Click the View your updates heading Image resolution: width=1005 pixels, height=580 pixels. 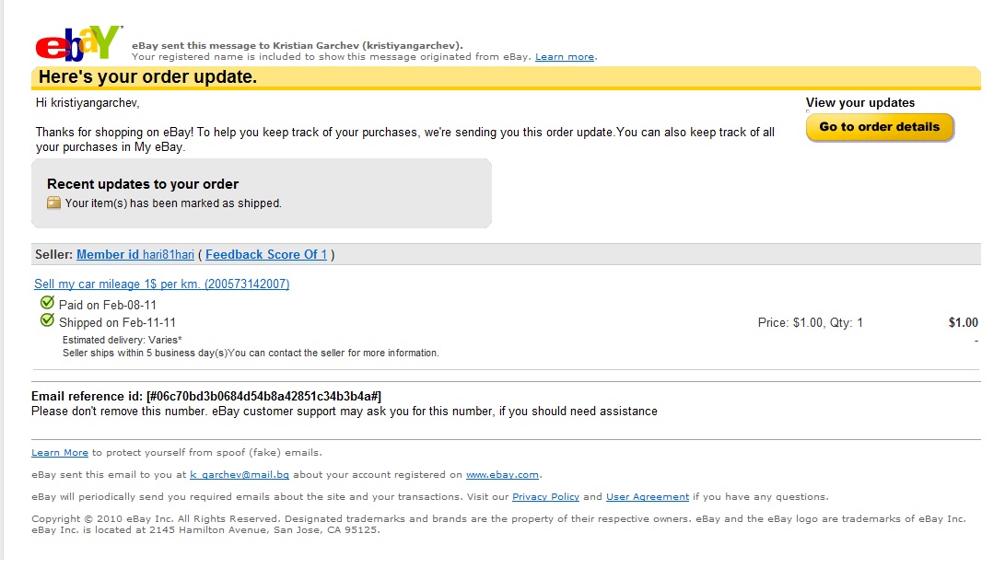860,102
